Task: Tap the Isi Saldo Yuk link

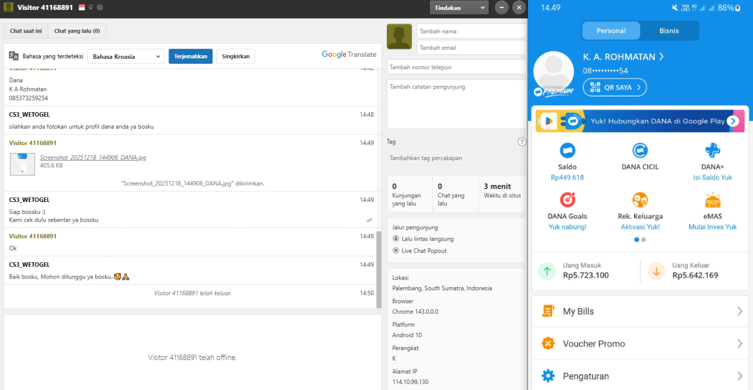Action: point(713,177)
